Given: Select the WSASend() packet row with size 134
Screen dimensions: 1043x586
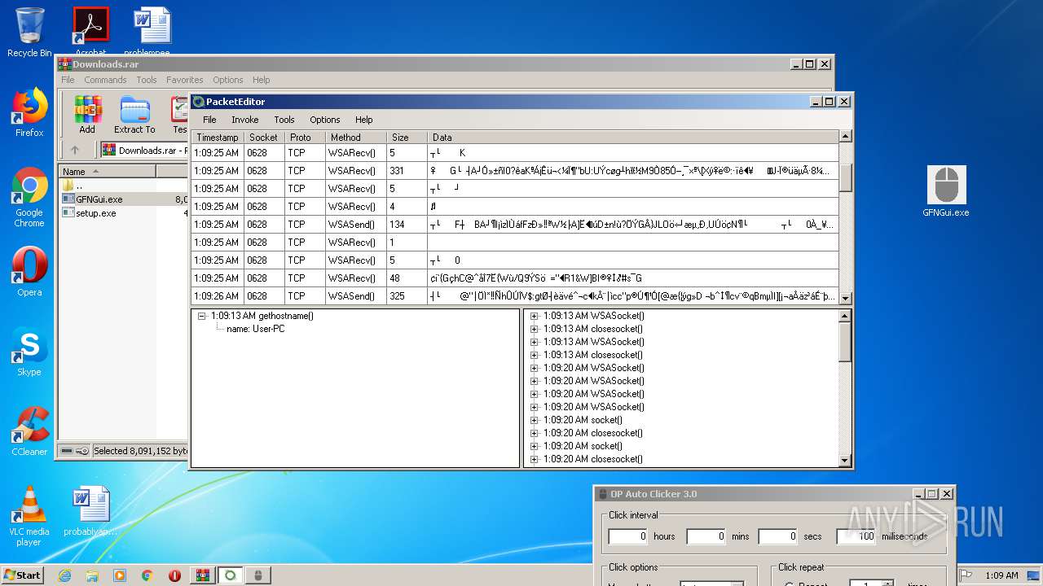Looking at the screenshot, I should click(x=514, y=225).
